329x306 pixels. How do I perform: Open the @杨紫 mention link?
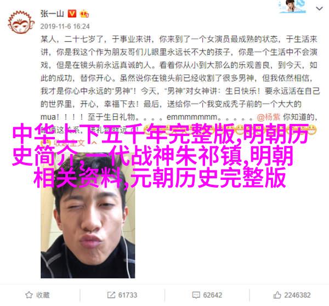[268, 117]
